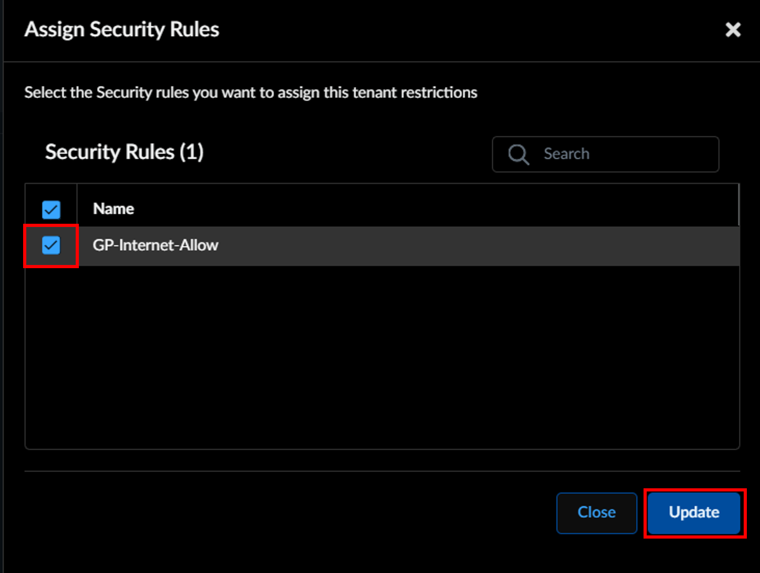760x573 pixels.
Task: Click the Update button
Action: pos(694,513)
